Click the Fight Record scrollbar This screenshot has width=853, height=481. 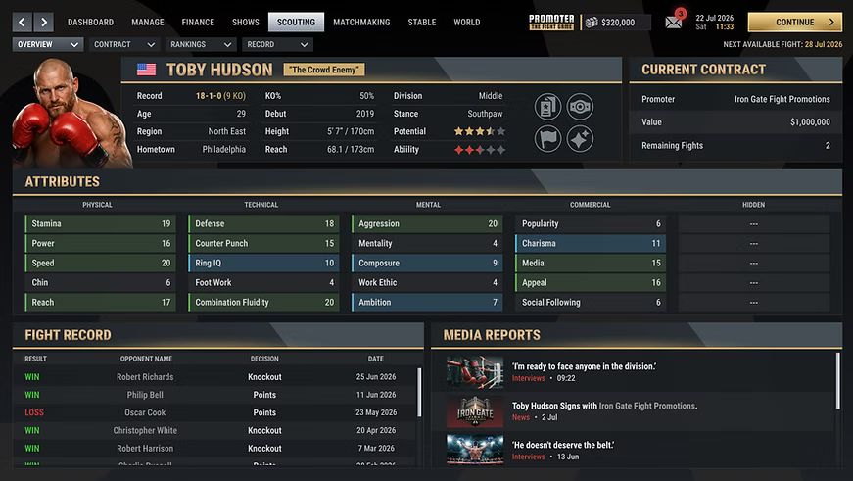click(x=419, y=392)
